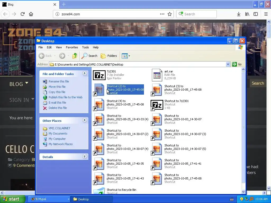This screenshot has width=271, height=203.
Task: Collapse File and Folder Tasks panel
Action: (84, 73)
